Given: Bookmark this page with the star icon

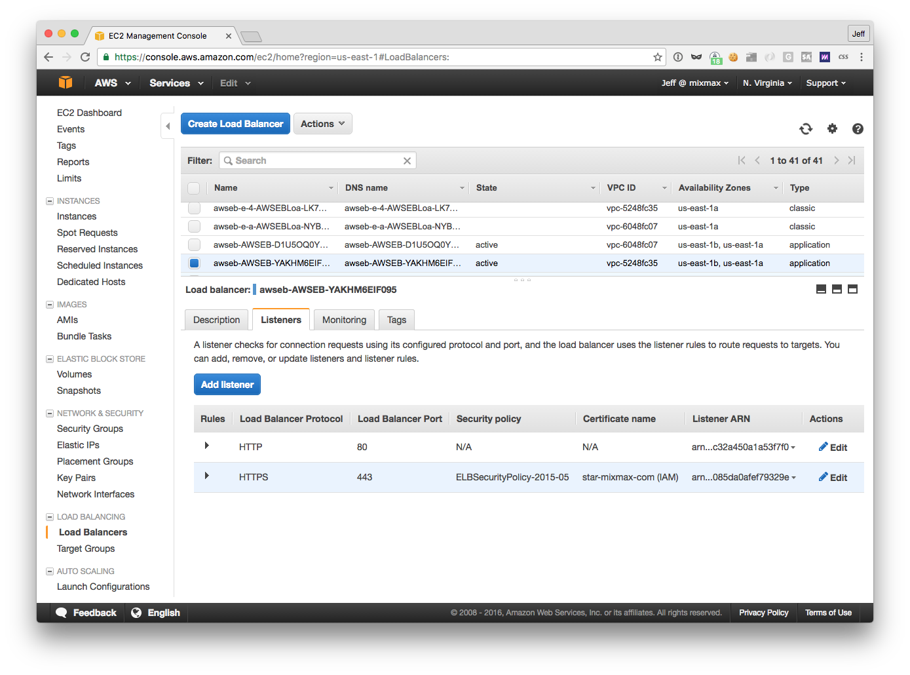Looking at the screenshot, I should pos(658,57).
